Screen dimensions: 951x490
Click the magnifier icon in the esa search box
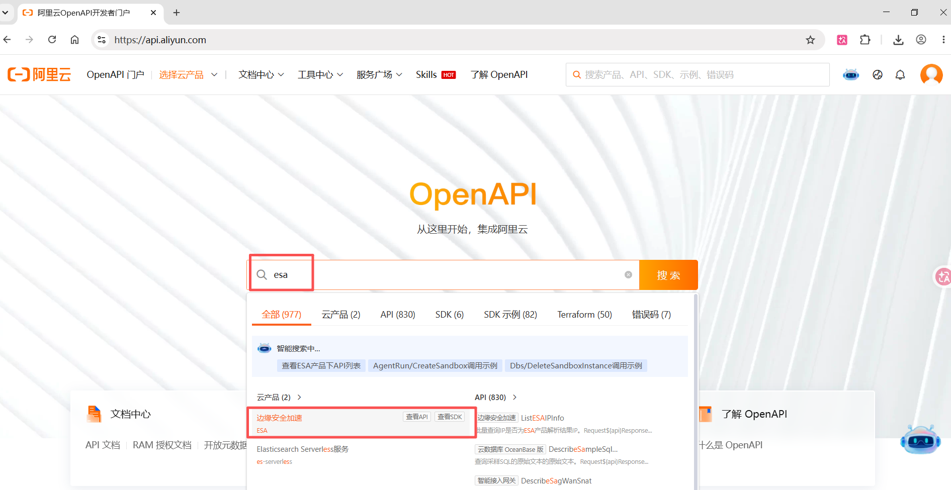(x=262, y=274)
